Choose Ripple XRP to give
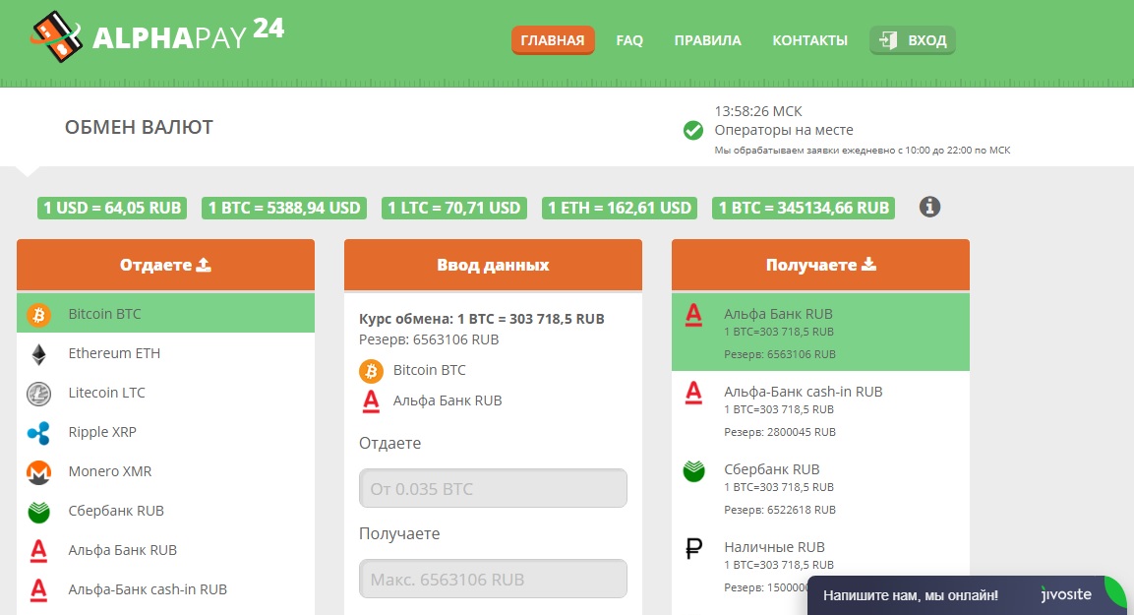The height and width of the screenshot is (615, 1134). (x=165, y=432)
